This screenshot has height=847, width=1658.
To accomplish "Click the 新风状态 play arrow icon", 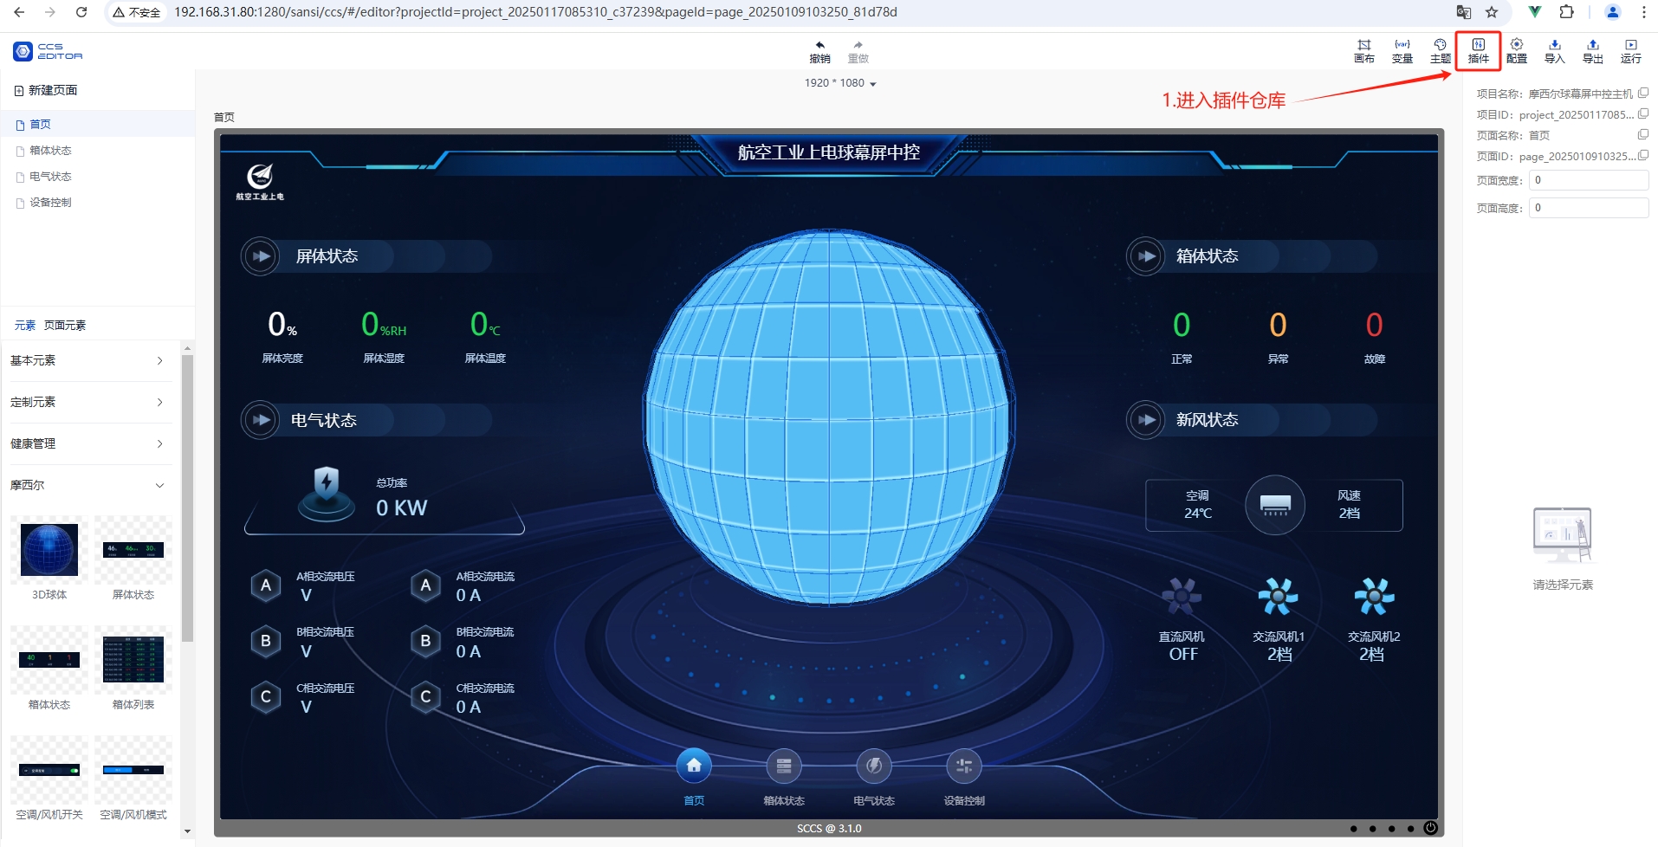I will coord(1145,420).
